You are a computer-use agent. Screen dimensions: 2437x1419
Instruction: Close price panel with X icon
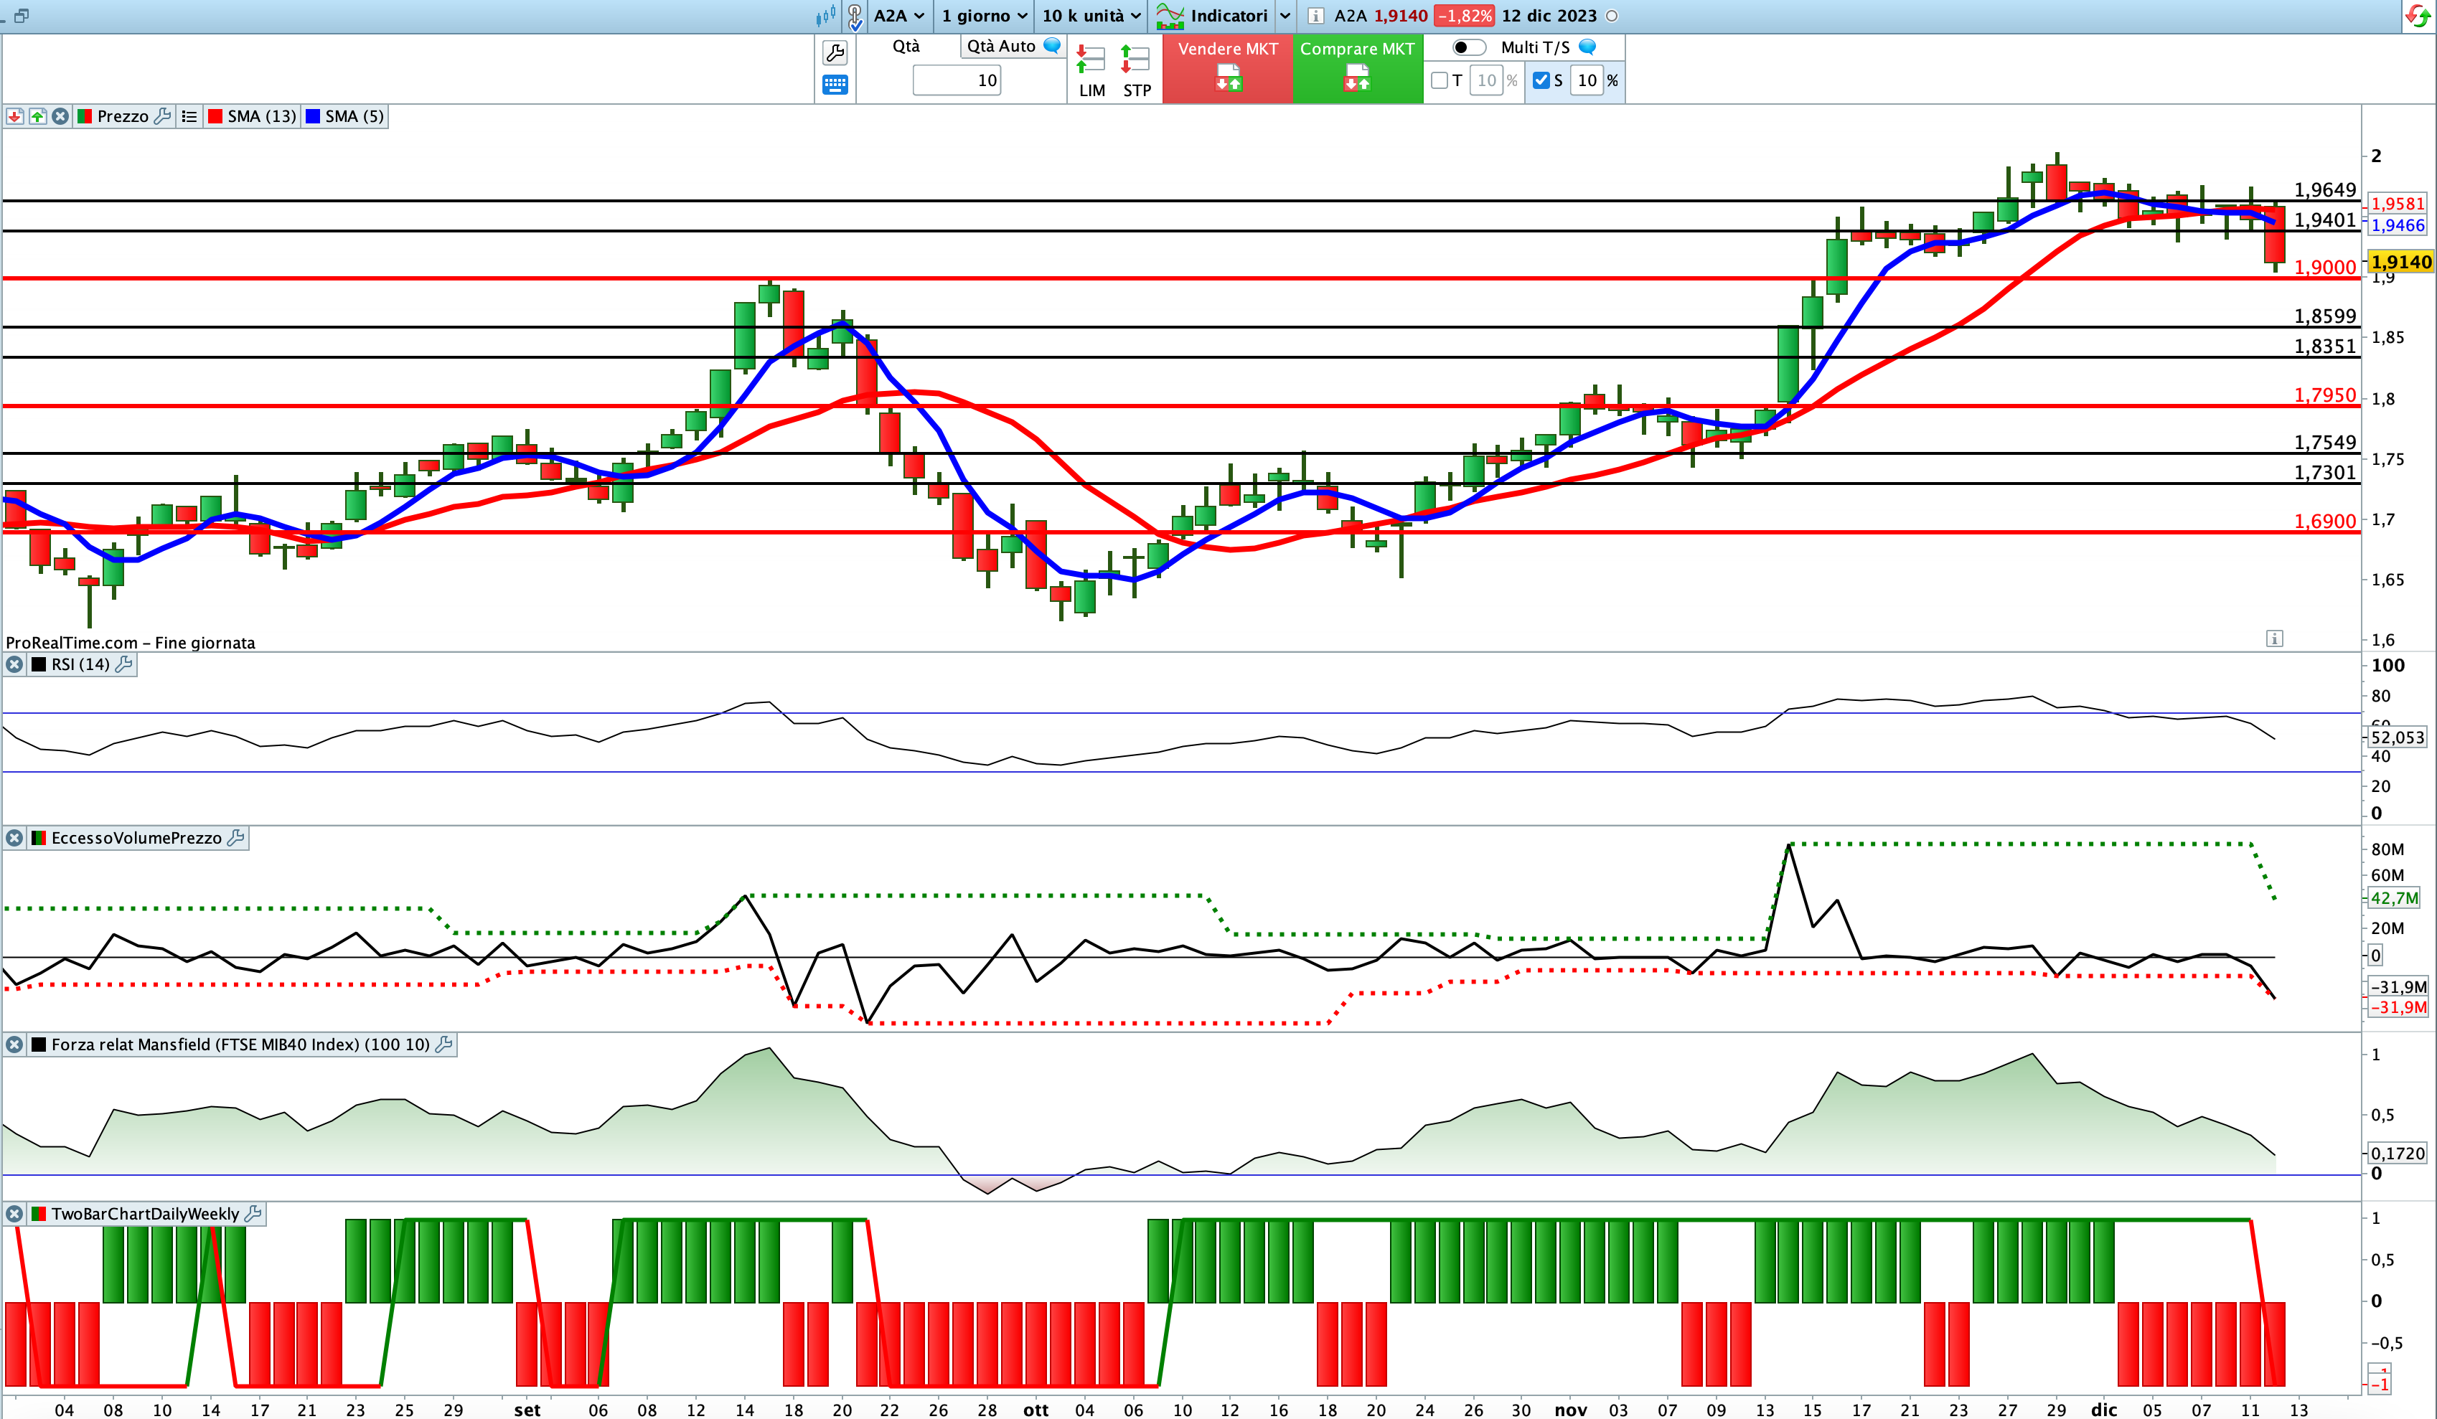[x=60, y=116]
